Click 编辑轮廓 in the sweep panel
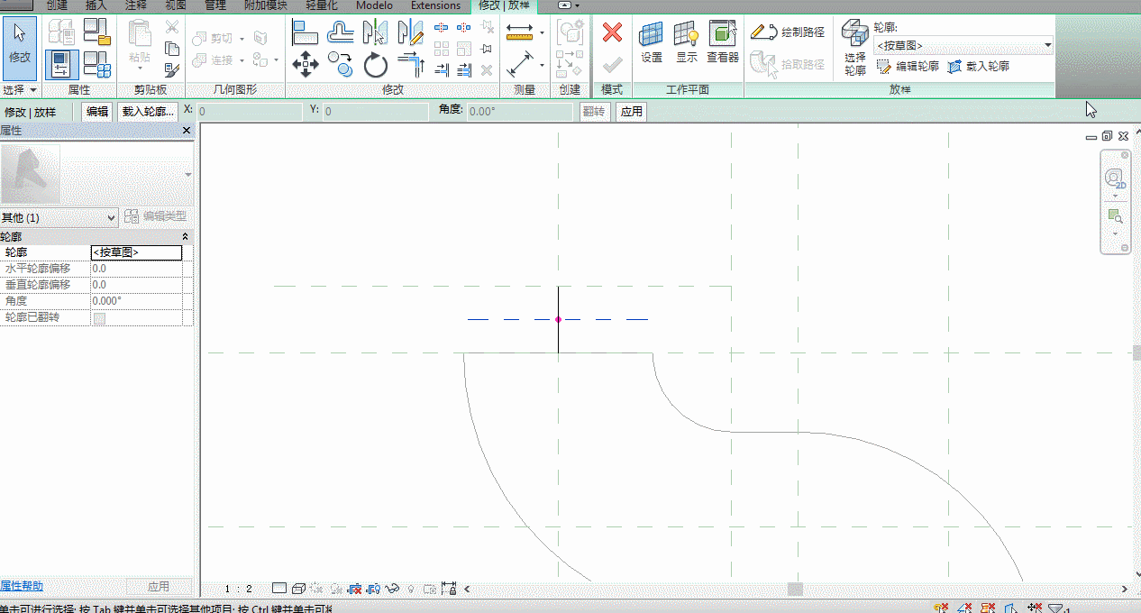The image size is (1141, 613). coord(908,67)
